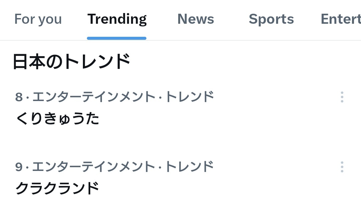Click the 日本のトレンド heading

[x=71, y=61]
